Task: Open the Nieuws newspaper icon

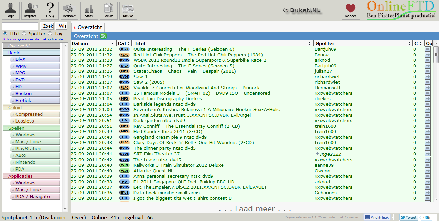Action: 128,11
